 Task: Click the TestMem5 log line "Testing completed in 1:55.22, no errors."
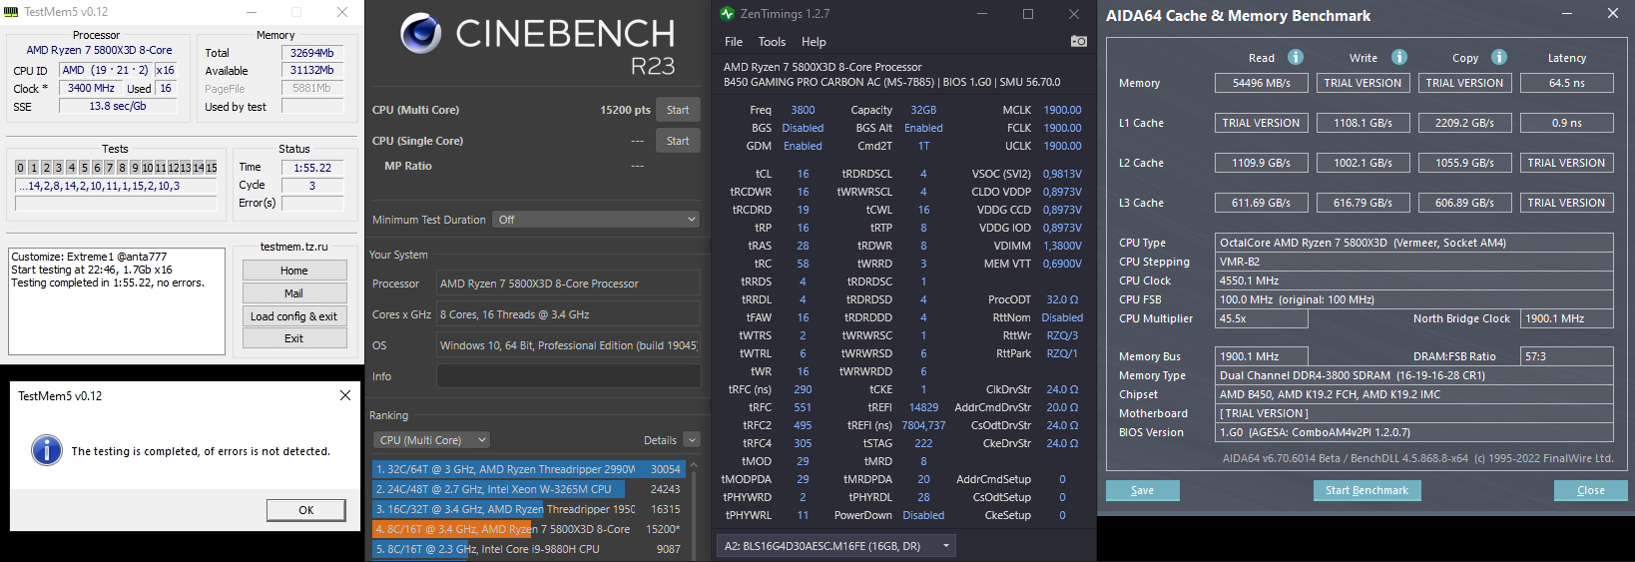(108, 282)
